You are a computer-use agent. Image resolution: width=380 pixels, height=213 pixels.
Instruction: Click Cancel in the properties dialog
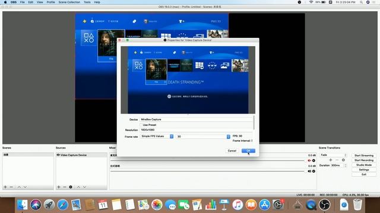232,151
